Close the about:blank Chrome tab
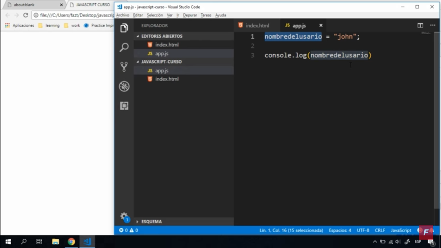Image resolution: width=441 pixels, height=248 pixels. click(61, 5)
